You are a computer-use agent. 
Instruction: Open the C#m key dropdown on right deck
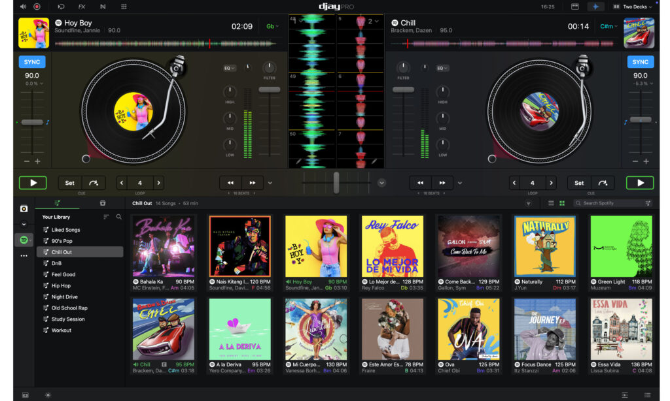(x=609, y=26)
